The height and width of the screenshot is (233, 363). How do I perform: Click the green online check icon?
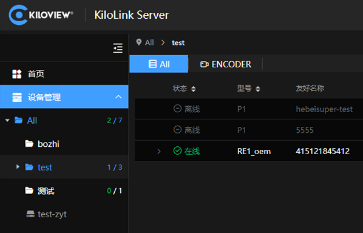pyautogui.click(x=178, y=150)
